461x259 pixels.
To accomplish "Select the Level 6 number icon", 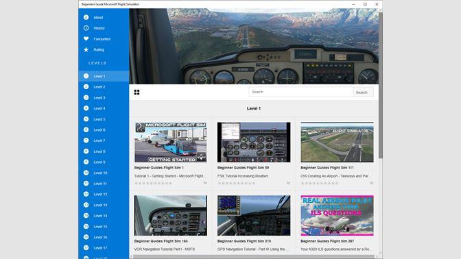I will point(86,129).
